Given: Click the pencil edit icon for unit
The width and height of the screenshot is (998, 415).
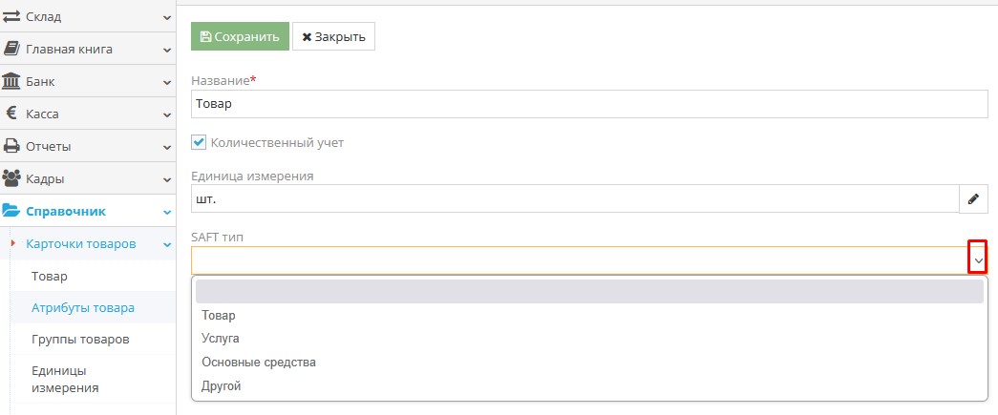Looking at the screenshot, I should click(973, 199).
